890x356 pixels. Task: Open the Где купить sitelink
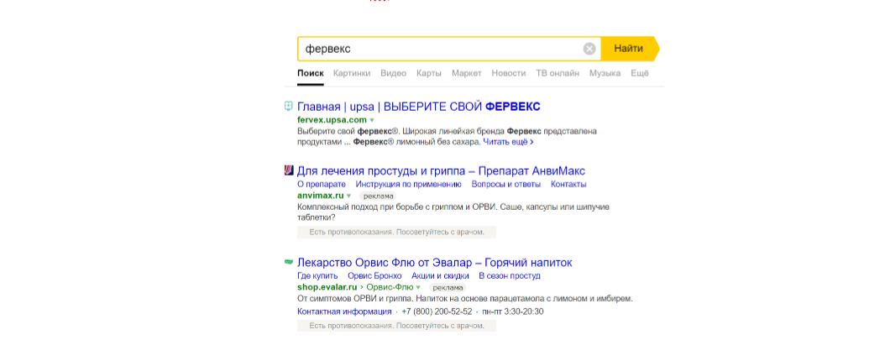coord(317,276)
